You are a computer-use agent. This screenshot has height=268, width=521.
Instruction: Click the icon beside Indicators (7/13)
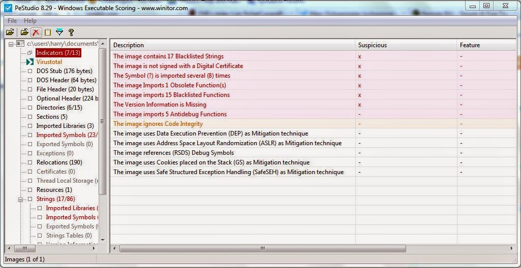(x=30, y=53)
